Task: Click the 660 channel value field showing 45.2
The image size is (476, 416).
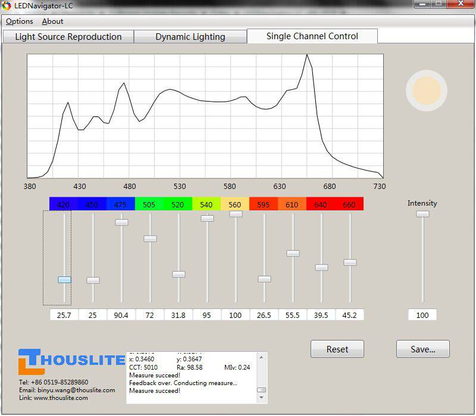Action: click(x=349, y=315)
